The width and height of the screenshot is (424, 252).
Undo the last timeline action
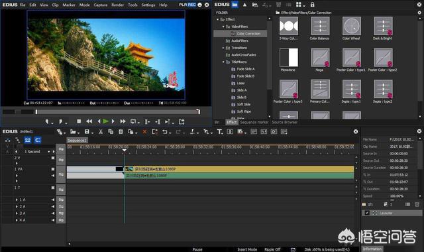point(164,131)
